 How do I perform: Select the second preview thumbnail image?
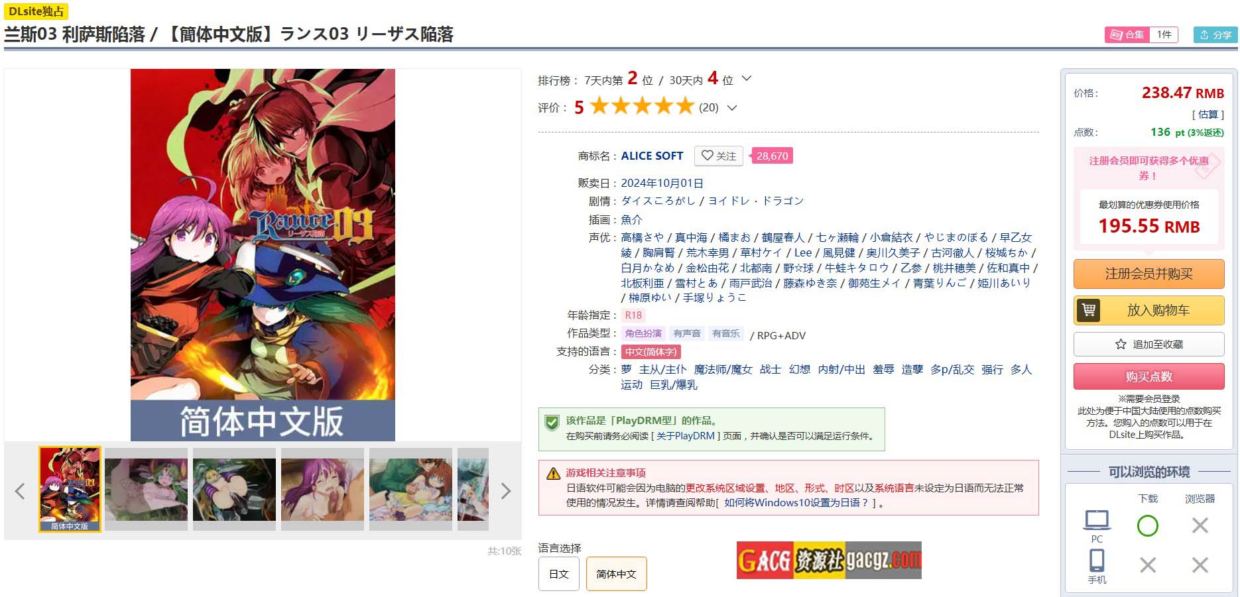point(146,490)
